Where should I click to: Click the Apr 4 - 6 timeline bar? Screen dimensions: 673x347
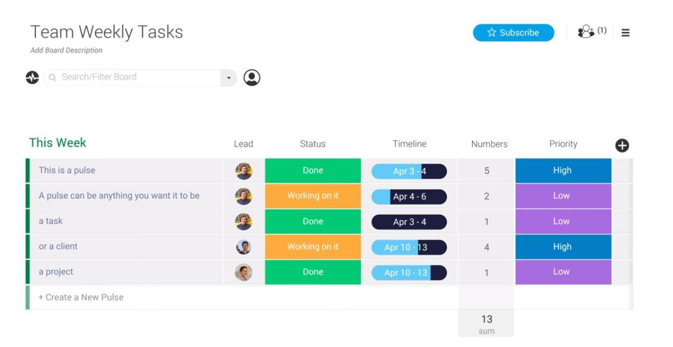point(409,196)
